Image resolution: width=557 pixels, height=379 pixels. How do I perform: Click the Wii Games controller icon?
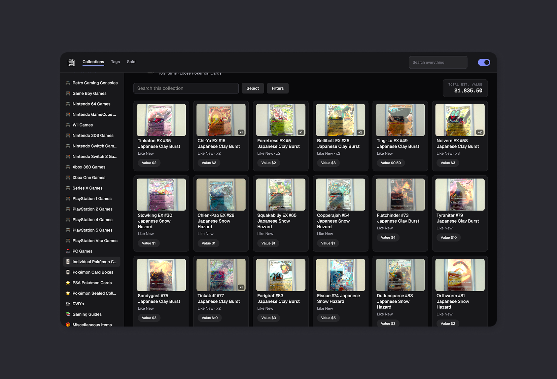[68, 125]
